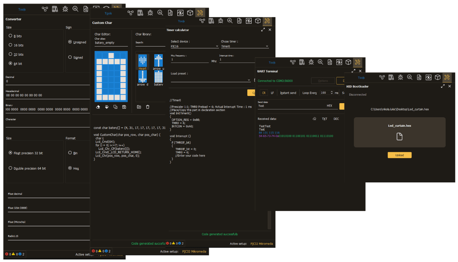Choose Signed sign option
The image size is (458, 262).
[x=76, y=57]
